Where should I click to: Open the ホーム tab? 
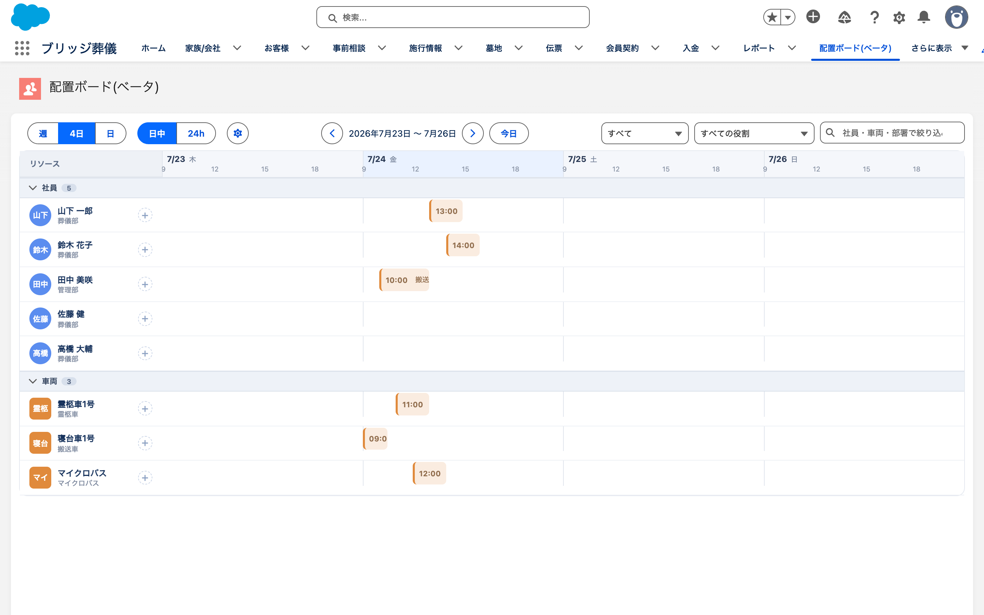coord(153,48)
